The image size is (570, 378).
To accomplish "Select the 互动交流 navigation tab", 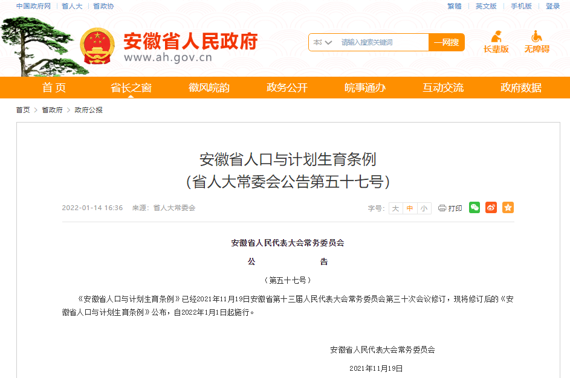I will point(443,88).
